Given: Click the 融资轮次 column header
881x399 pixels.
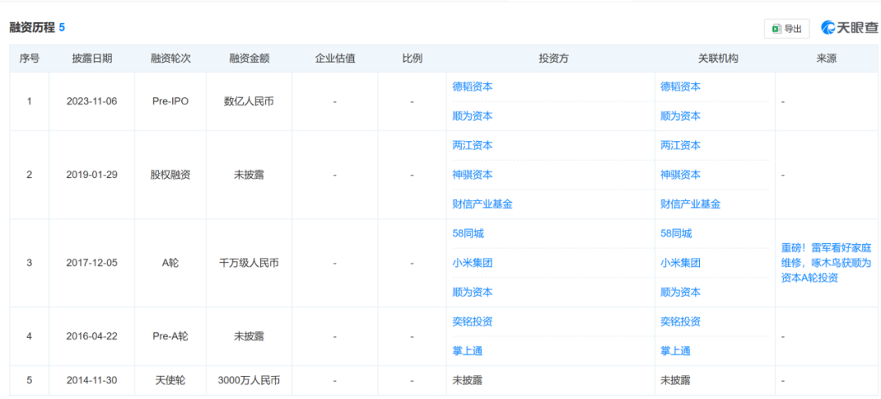Looking at the screenshot, I should click(x=170, y=59).
